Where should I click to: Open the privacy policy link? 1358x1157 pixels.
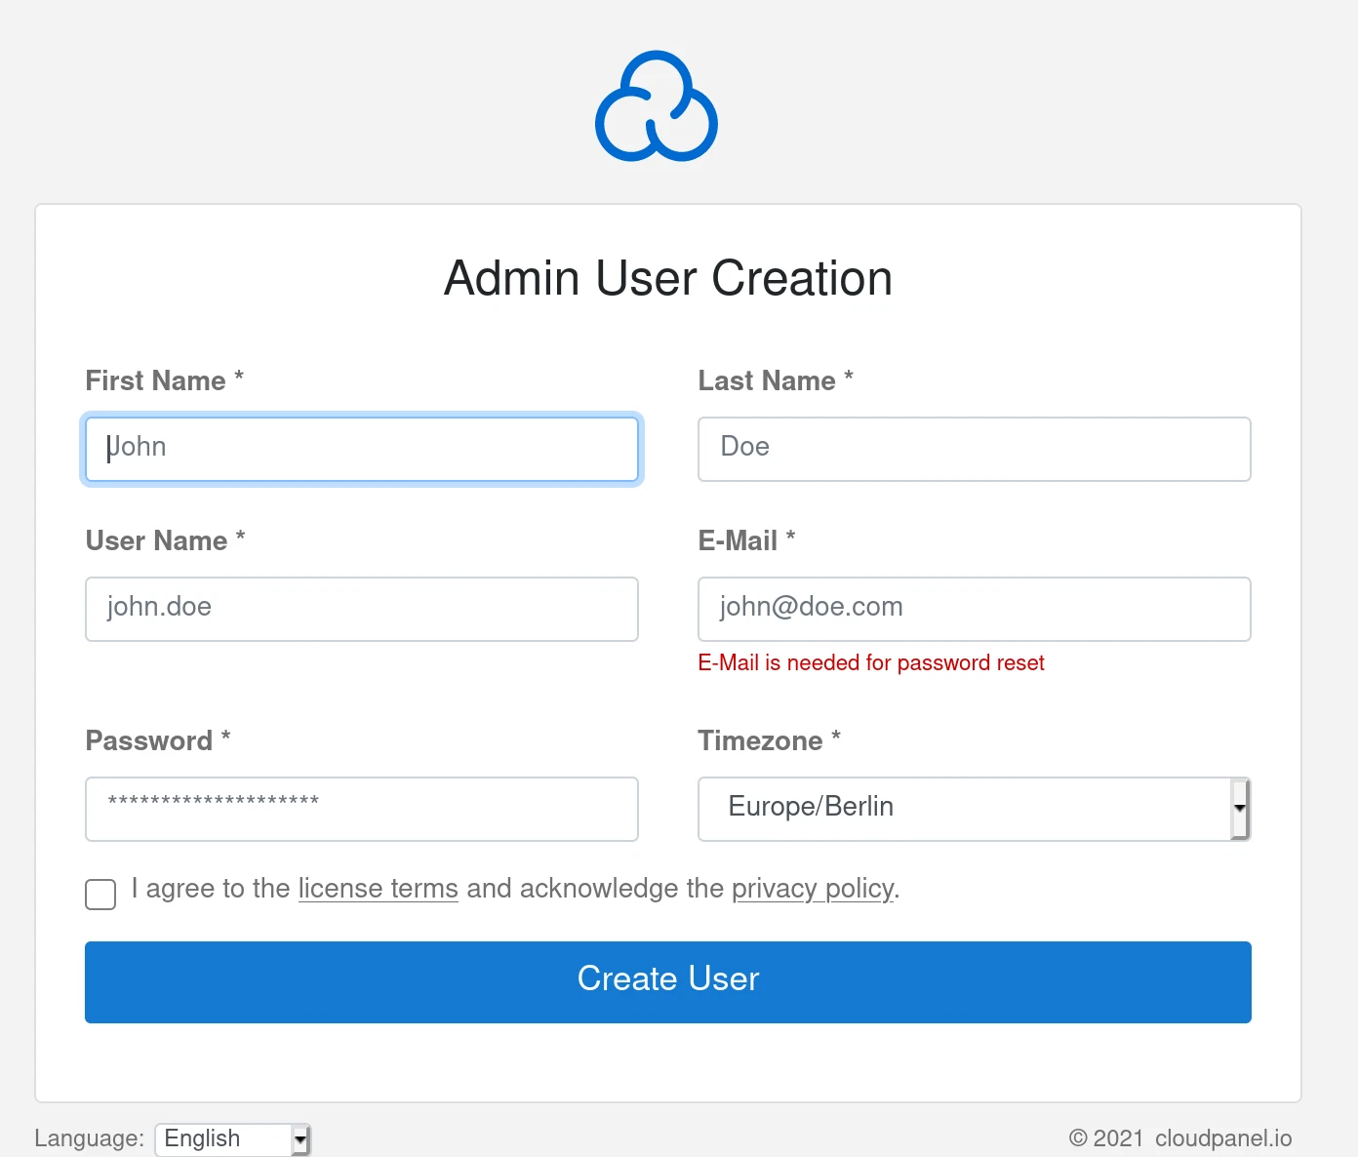point(813,889)
